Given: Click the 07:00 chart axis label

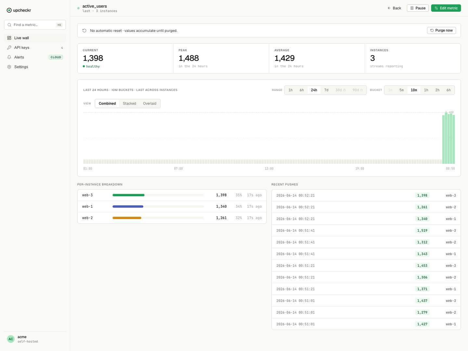Looking at the screenshot, I should point(178,169).
